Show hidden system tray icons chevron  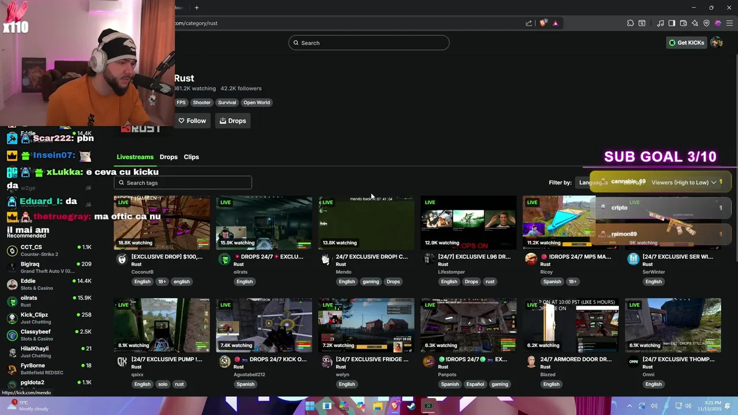click(629, 406)
